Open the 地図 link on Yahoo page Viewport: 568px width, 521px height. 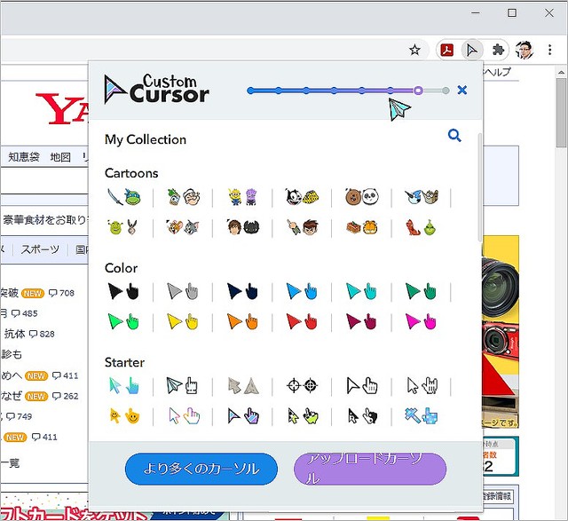click(x=60, y=157)
